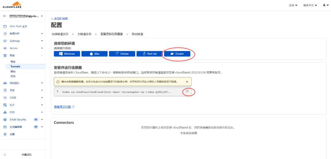Expand the Email Security submenu arrow
The width and height of the screenshot is (331, 159).
pyautogui.click(x=42, y=120)
